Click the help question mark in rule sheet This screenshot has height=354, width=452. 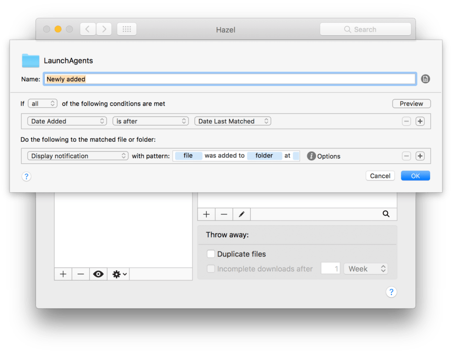[x=26, y=177]
